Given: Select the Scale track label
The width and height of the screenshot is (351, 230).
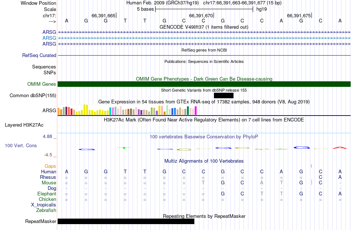Looking at the screenshot, I should [50, 9].
